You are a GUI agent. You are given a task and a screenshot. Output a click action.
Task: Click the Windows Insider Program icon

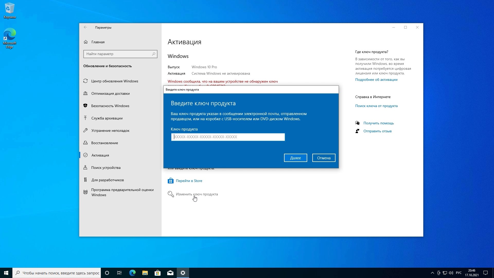coord(85,192)
